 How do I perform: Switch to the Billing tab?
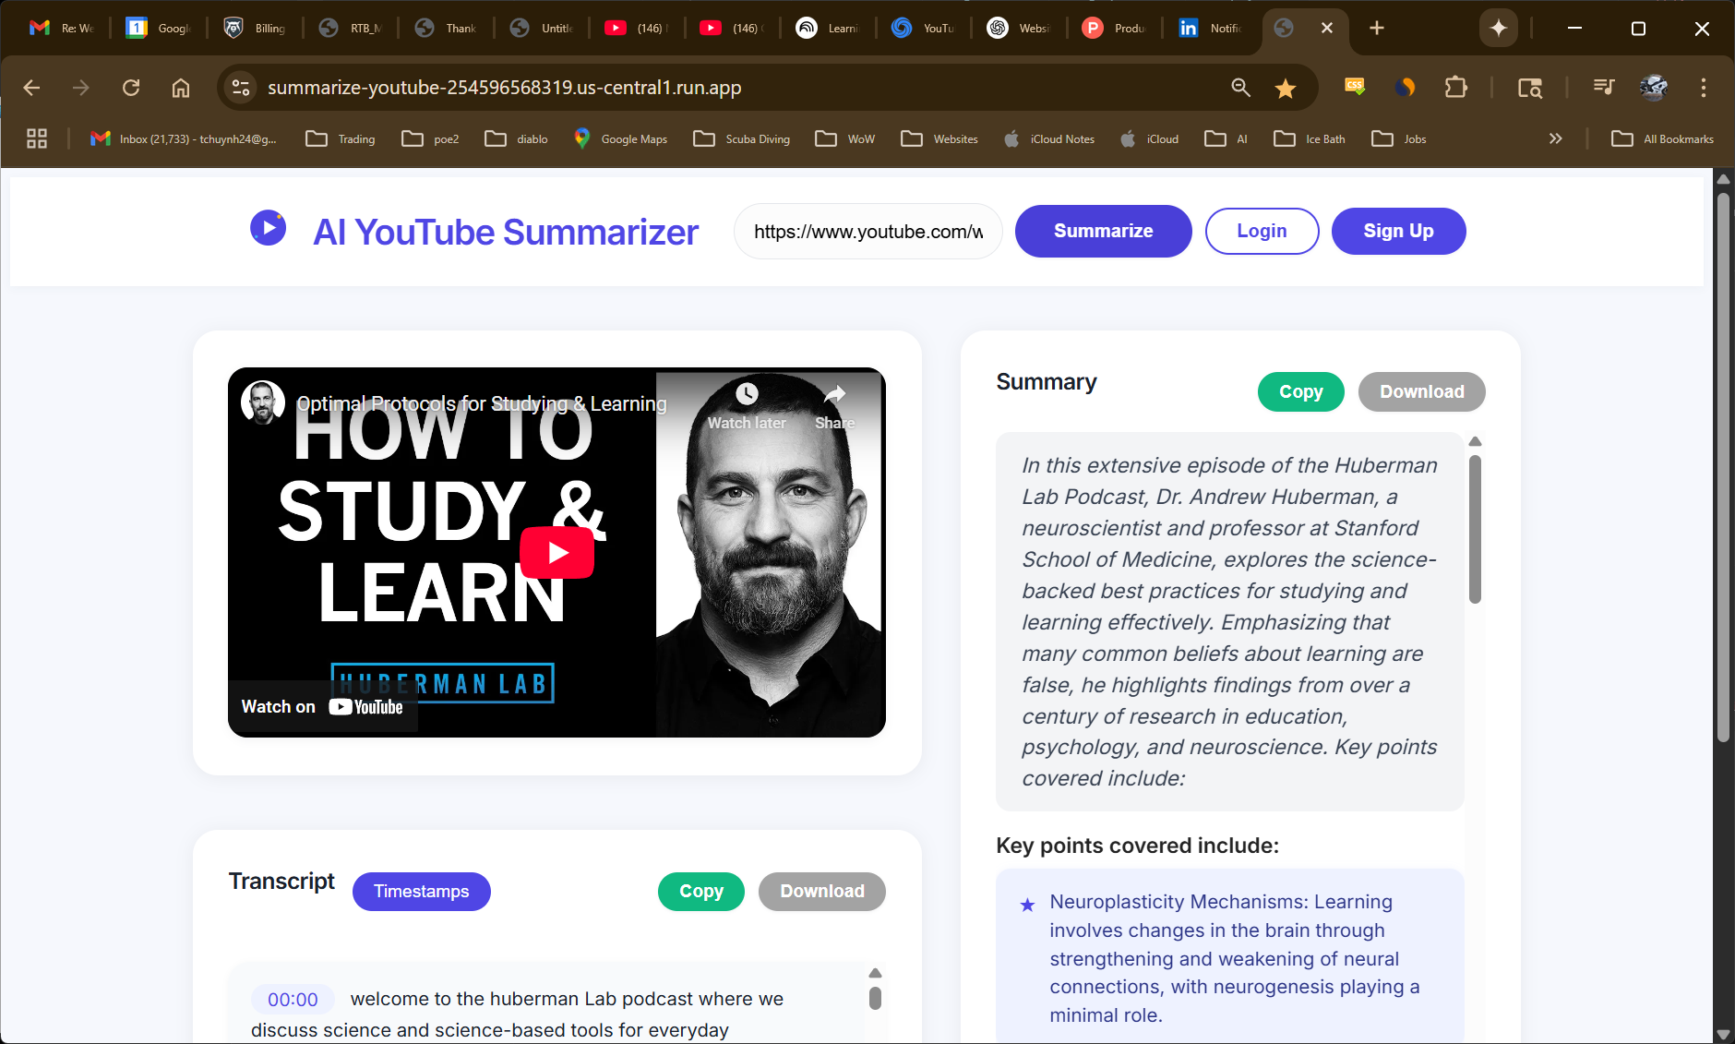coord(254,28)
